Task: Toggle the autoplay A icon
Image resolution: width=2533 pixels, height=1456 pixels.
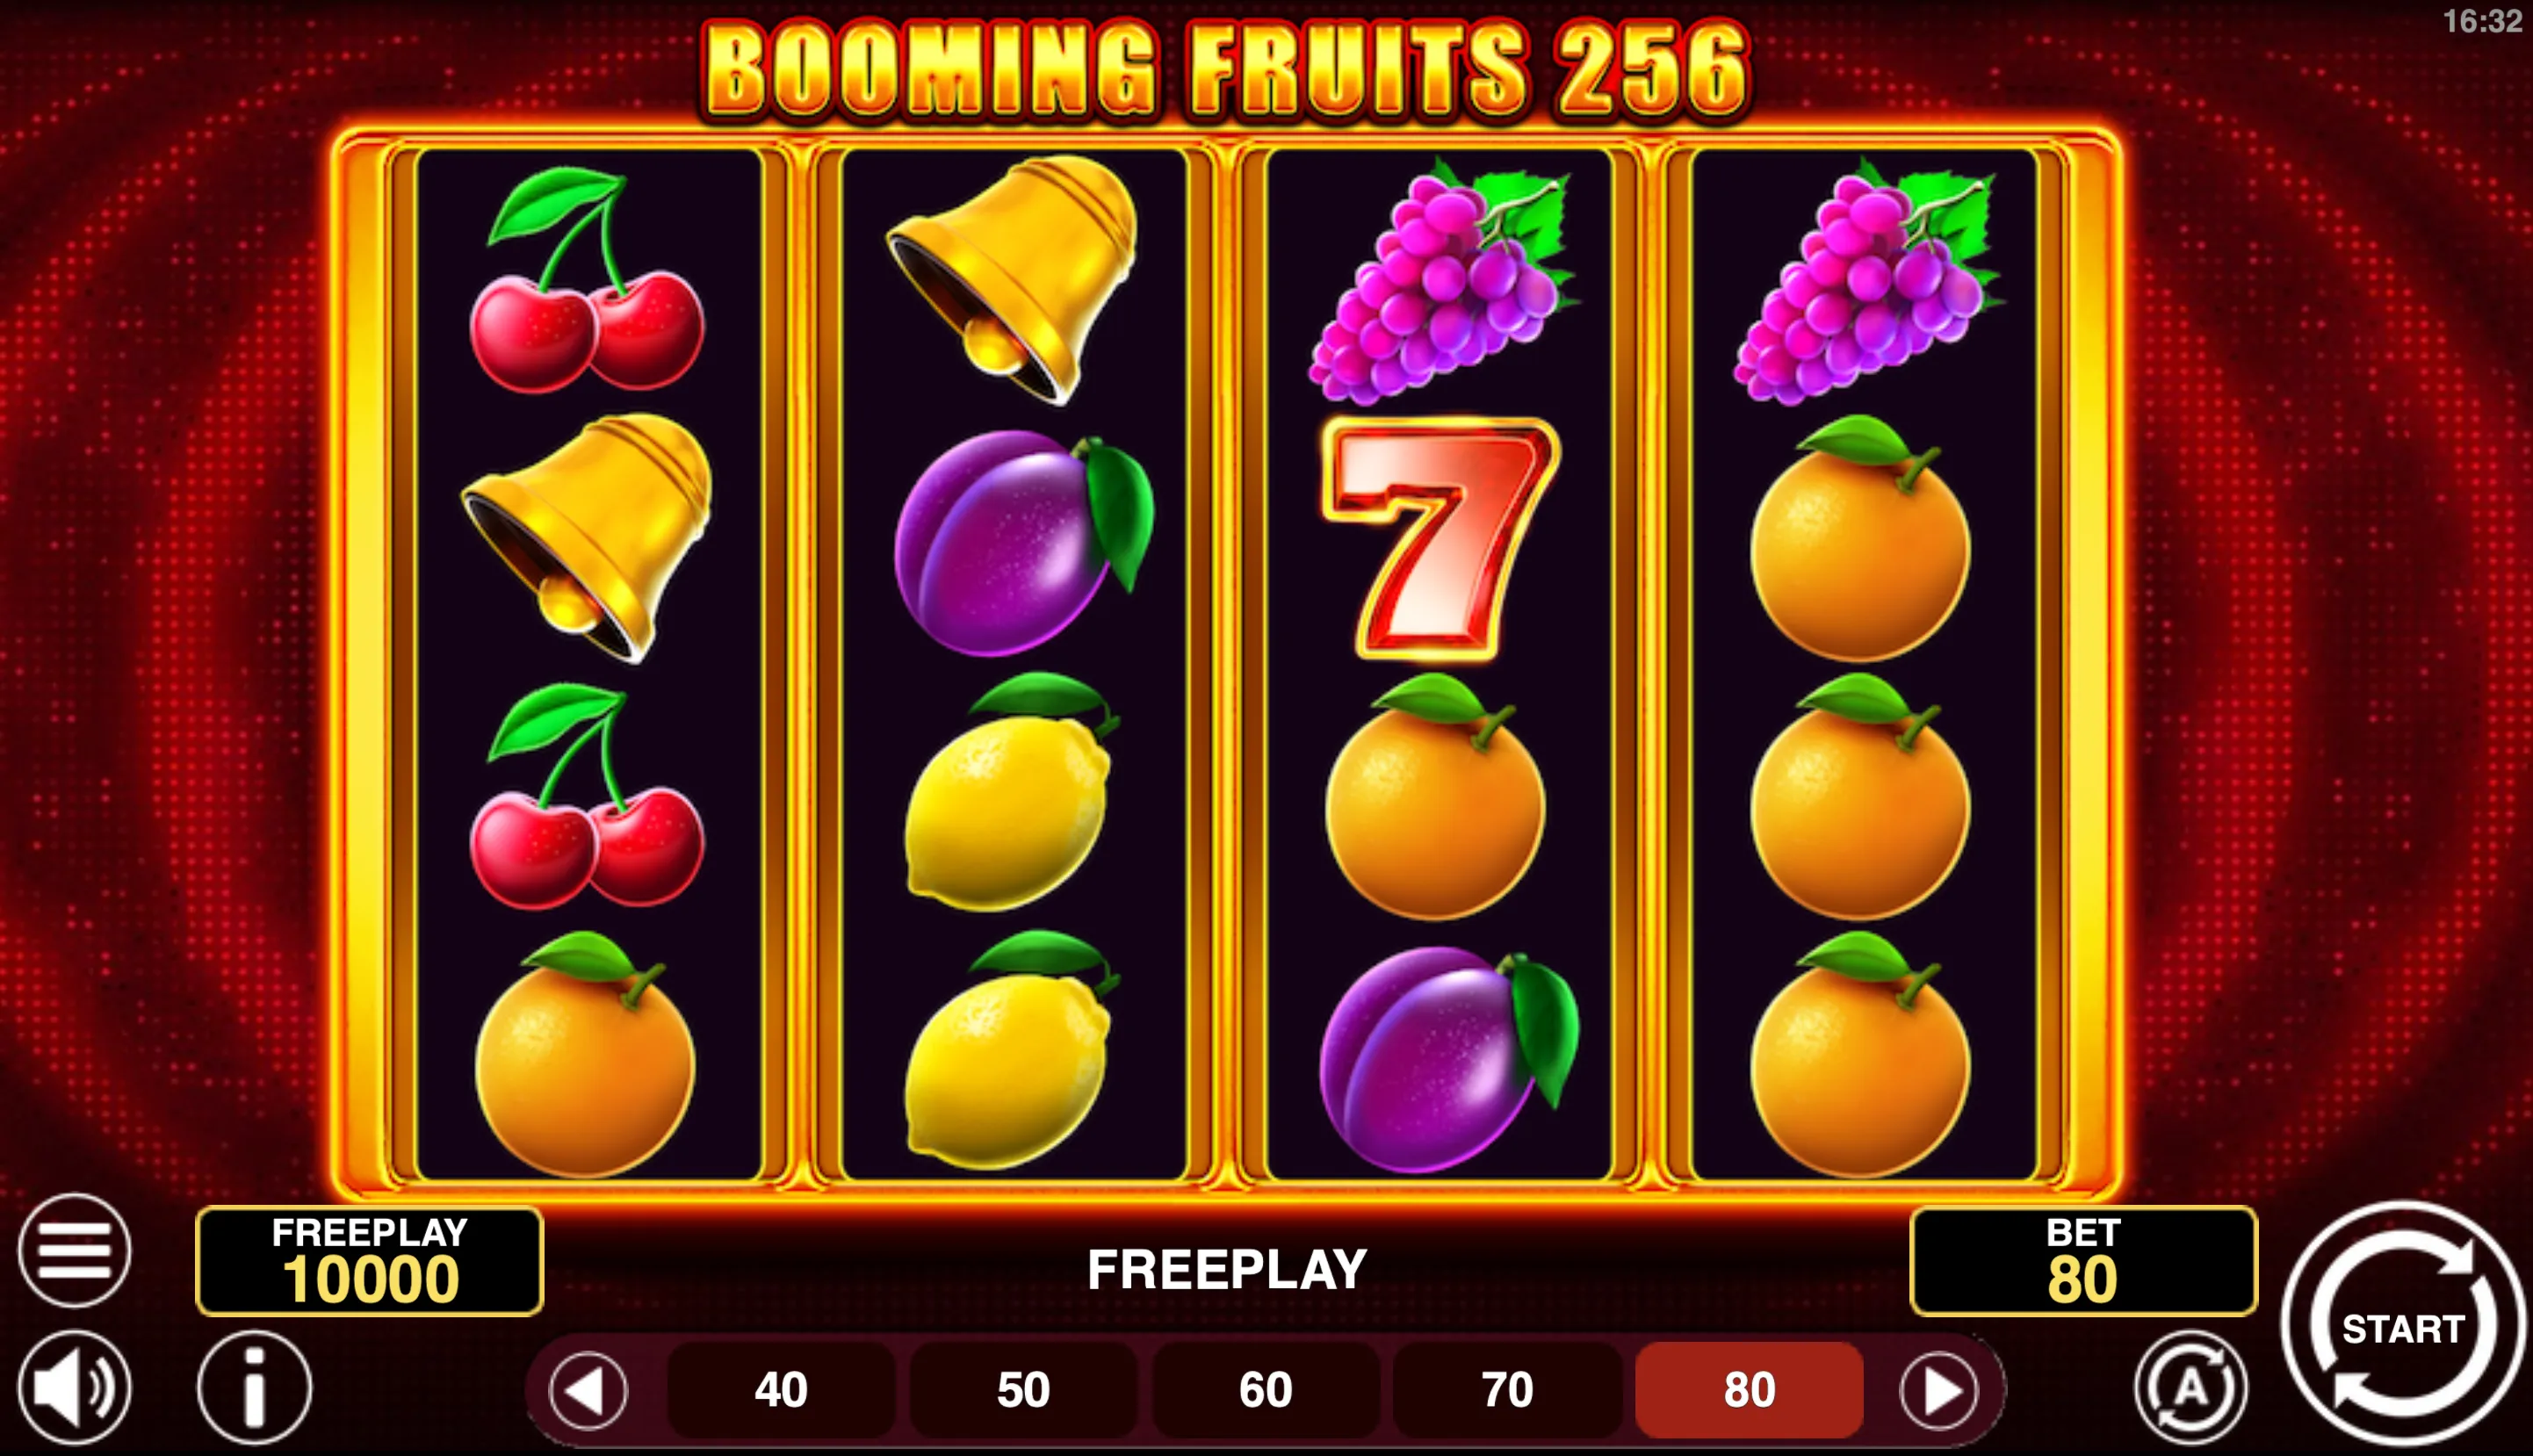Action: pyautogui.click(x=2190, y=1387)
